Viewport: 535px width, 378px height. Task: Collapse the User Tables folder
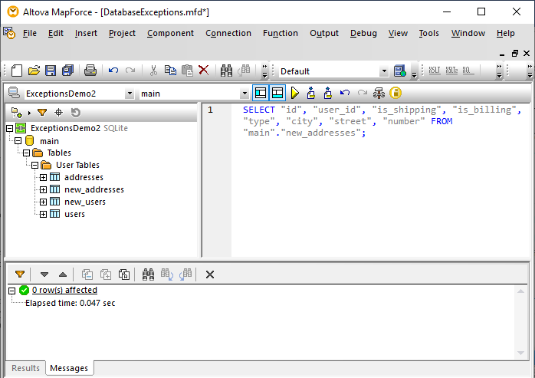pos(34,165)
